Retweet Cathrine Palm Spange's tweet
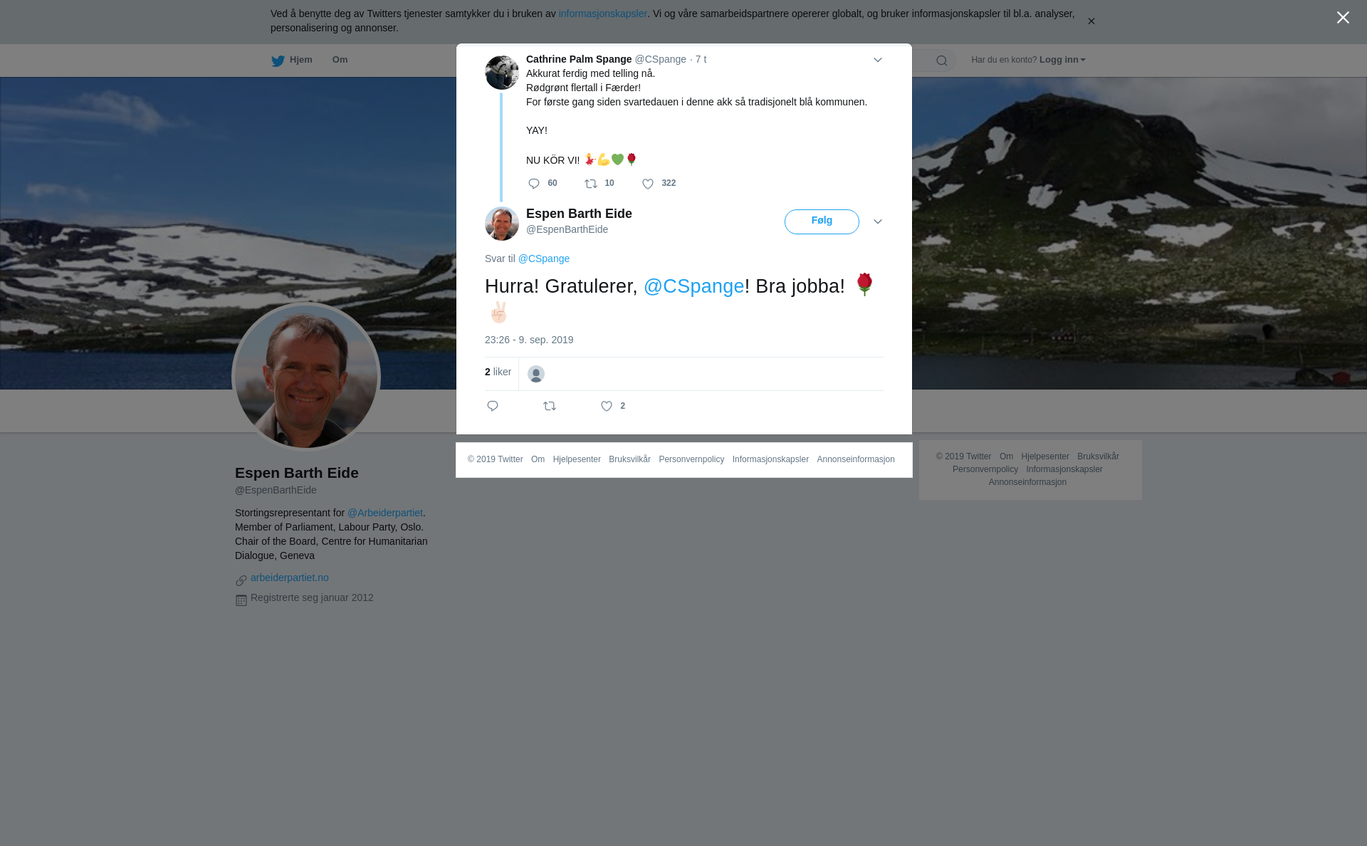Viewport: 1367px width, 846px height. [x=591, y=184]
